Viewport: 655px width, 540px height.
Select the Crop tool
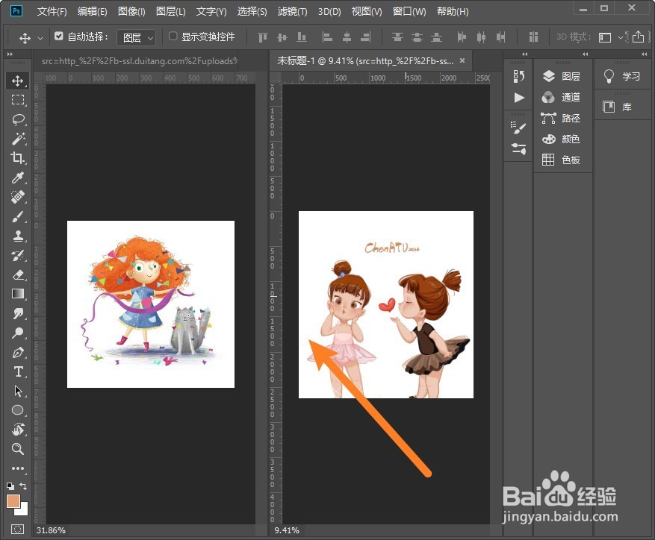17,157
